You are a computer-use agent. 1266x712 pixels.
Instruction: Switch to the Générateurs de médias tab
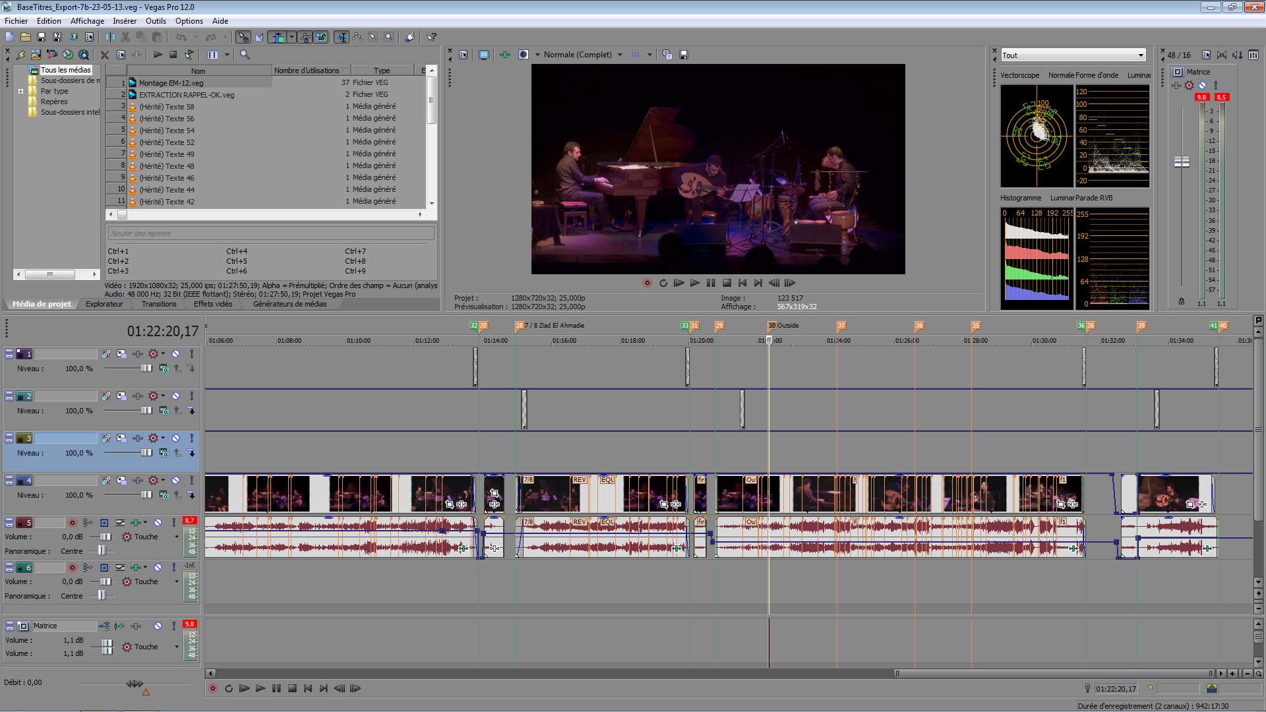[x=290, y=304]
